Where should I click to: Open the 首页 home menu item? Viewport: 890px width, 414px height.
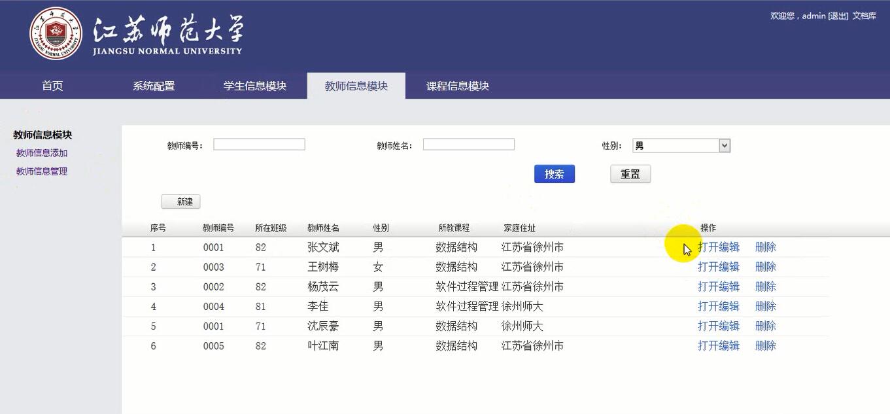click(51, 85)
